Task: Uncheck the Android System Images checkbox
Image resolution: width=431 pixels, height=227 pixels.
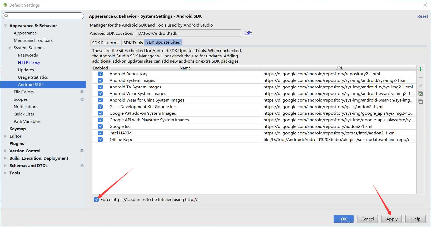Action: [x=100, y=80]
